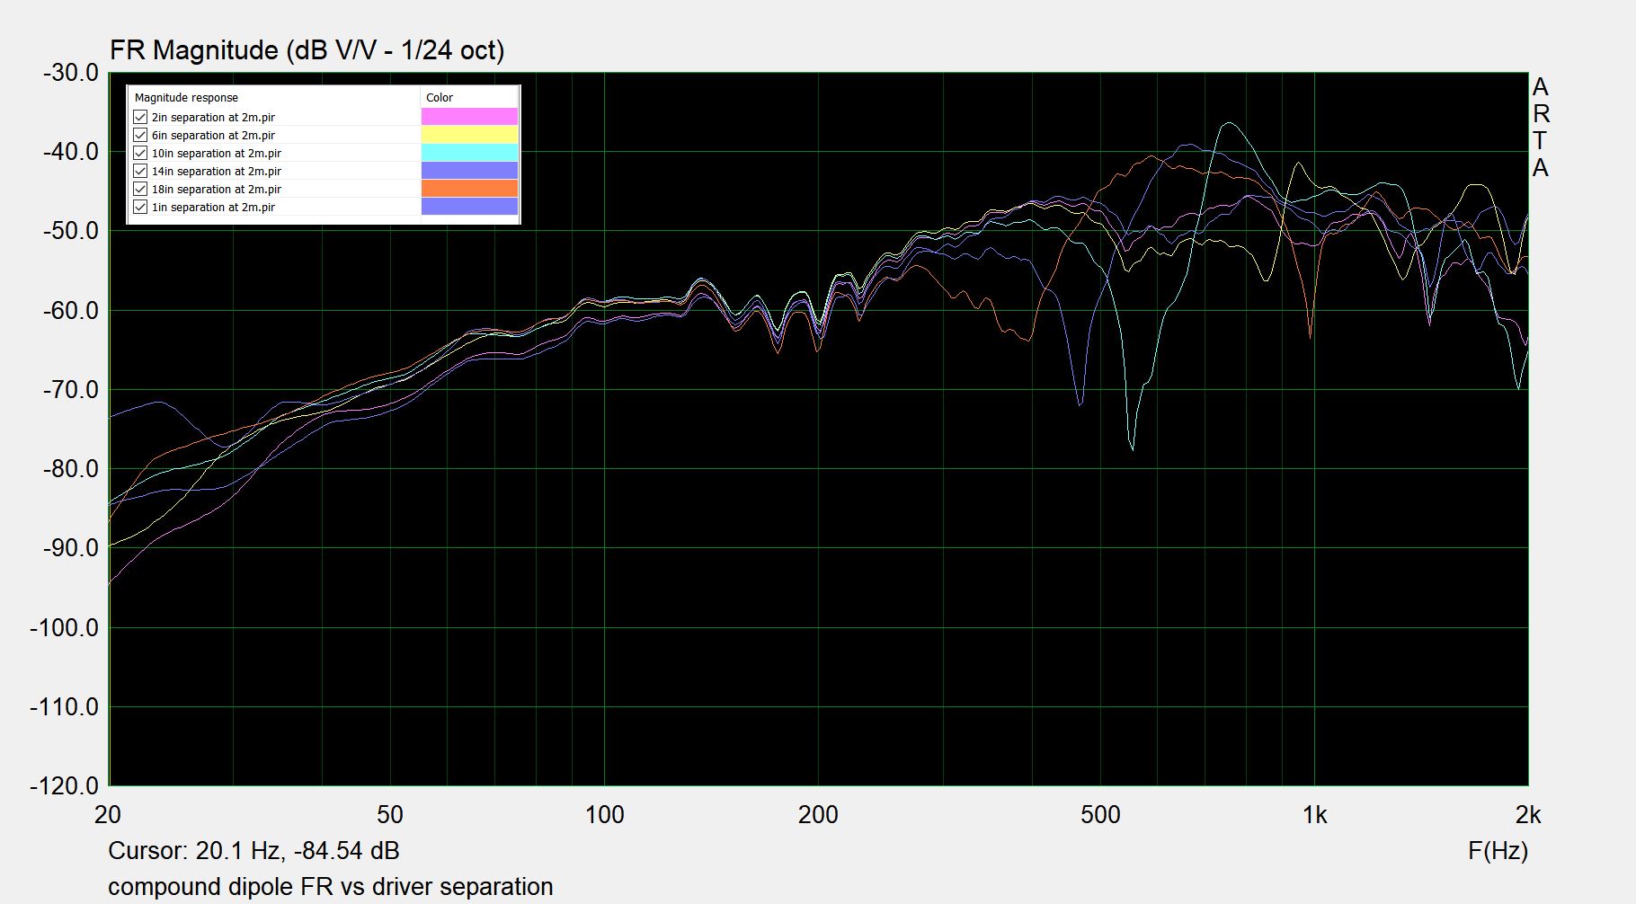The width and height of the screenshot is (1636, 904).
Task: Click the '-60.0' y-axis label
Action: point(71,311)
